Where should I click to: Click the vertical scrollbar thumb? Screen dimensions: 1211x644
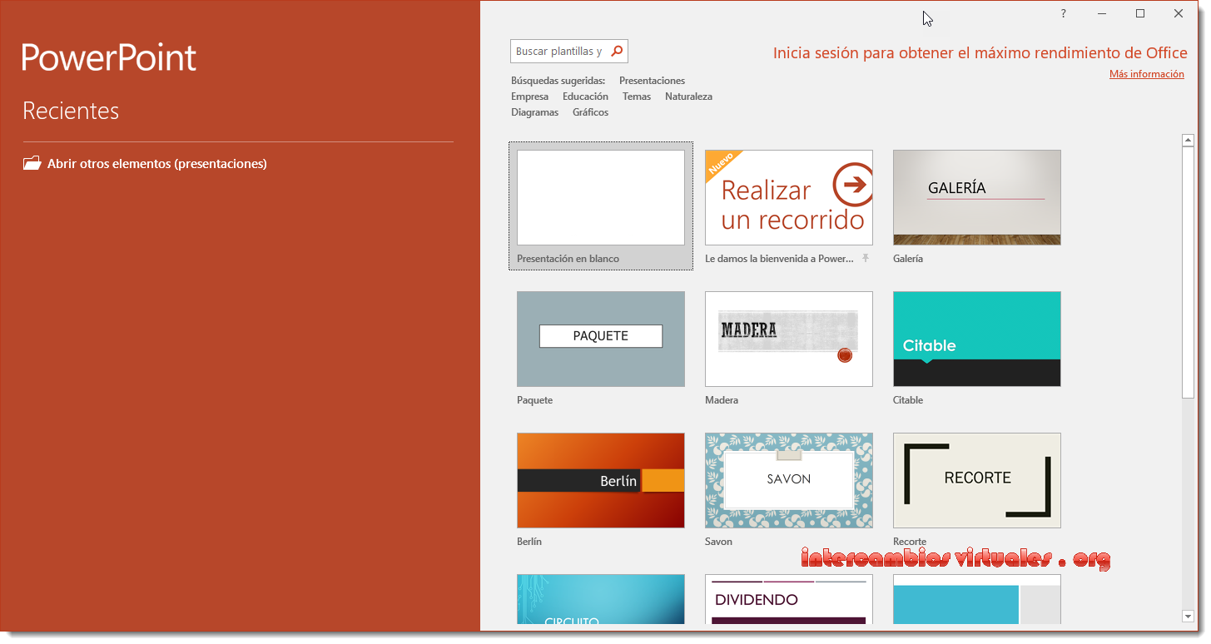pyautogui.click(x=1188, y=273)
